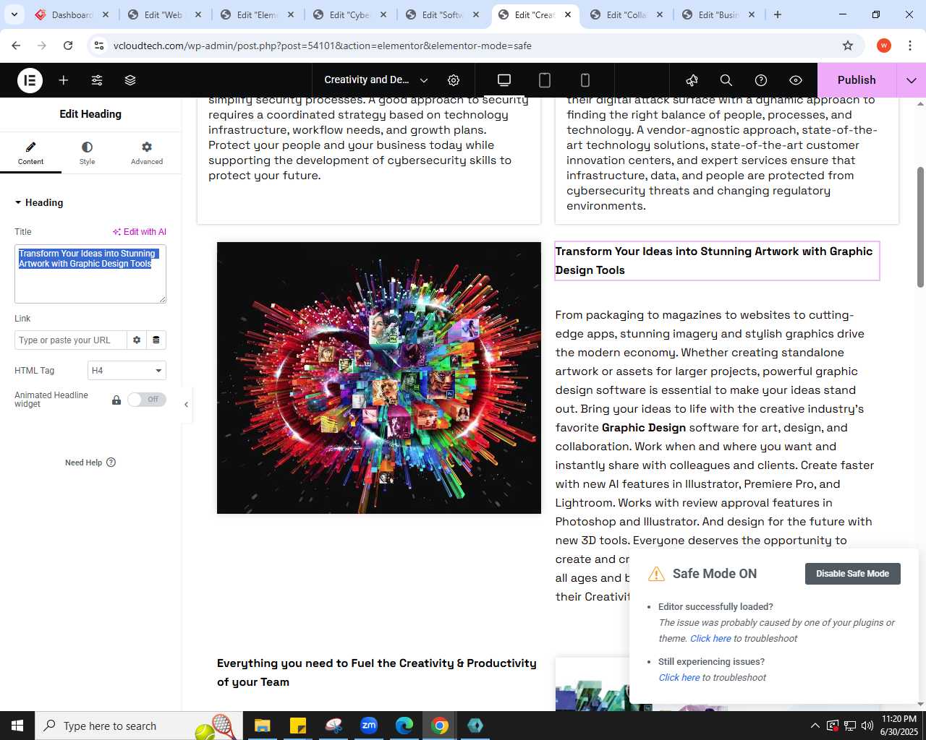Click Need Help link
Viewport: 926px width, 740px height.
click(90, 462)
